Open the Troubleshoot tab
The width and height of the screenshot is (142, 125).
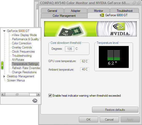[124, 11]
